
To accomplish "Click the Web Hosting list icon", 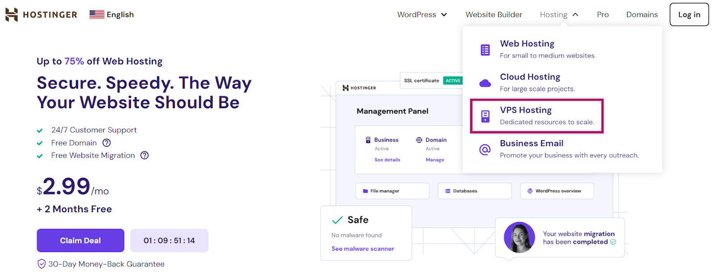I will click(x=485, y=50).
